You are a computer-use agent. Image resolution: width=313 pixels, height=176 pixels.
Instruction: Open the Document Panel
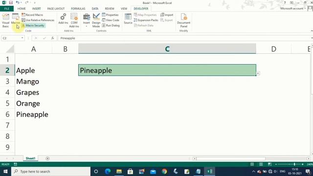[x=184, y=21]
